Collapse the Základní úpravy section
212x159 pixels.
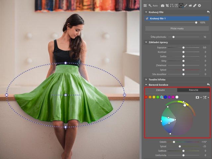[x=146, y=42]
